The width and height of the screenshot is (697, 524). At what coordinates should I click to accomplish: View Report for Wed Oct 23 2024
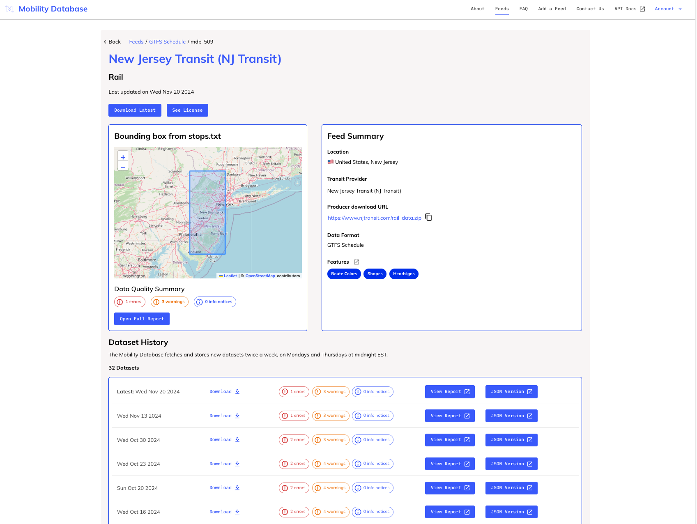[x=450, y=464]
